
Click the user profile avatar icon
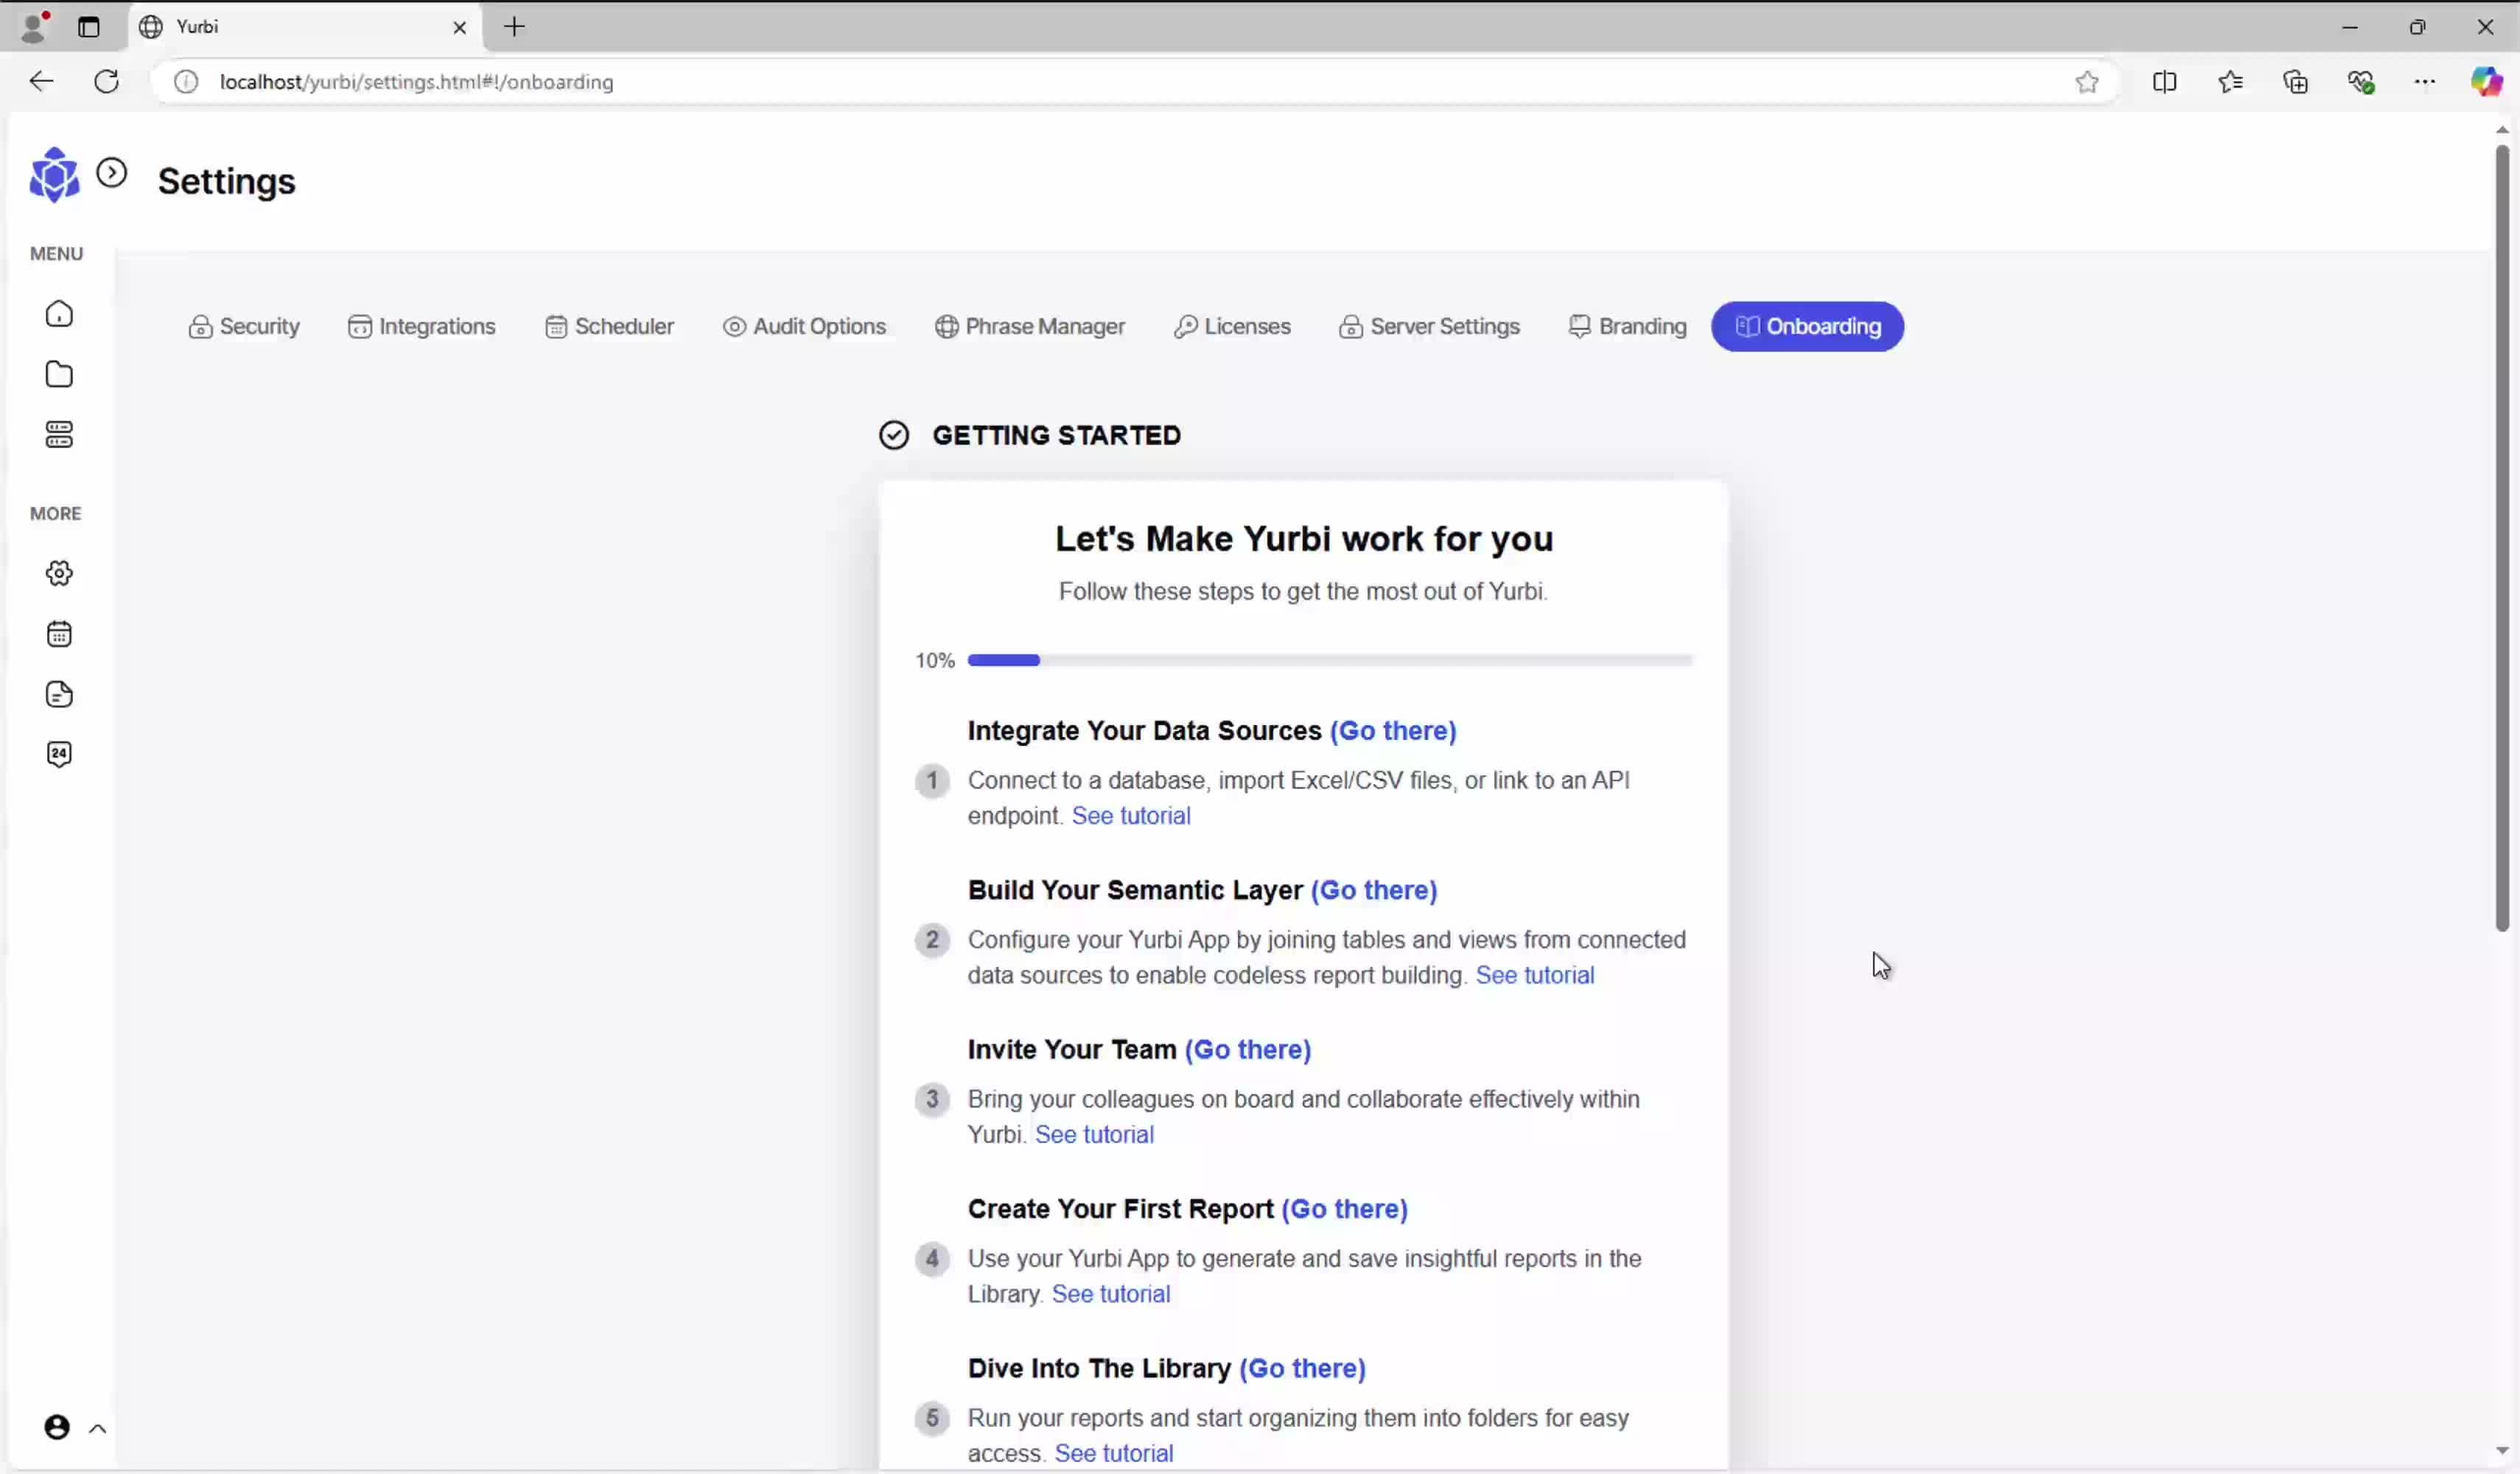coord(57,1427)
